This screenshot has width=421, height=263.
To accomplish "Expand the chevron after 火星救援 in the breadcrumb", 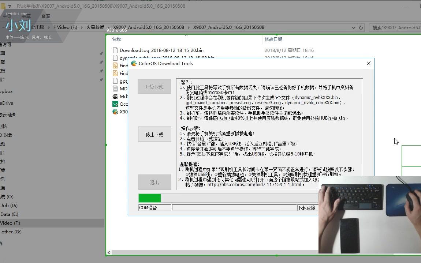I will point(108,27).
